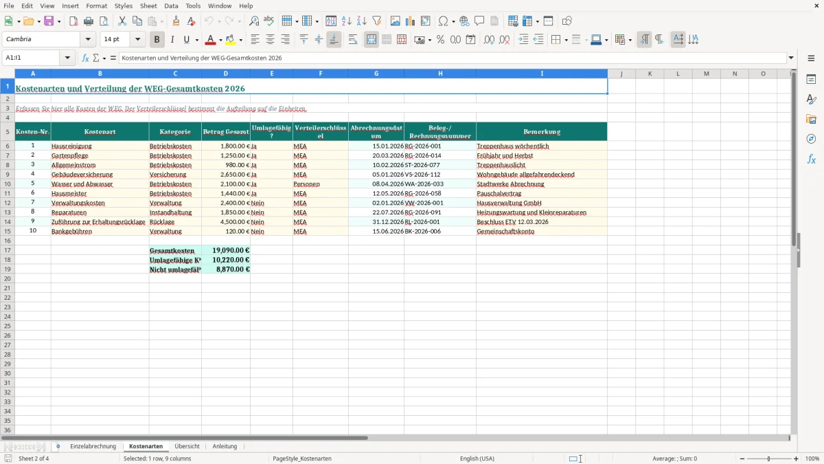The width and height of the screenshot is (824, 464).
Task: Toggle Center Horizontally alignment
Action: [x=270, y=40]
